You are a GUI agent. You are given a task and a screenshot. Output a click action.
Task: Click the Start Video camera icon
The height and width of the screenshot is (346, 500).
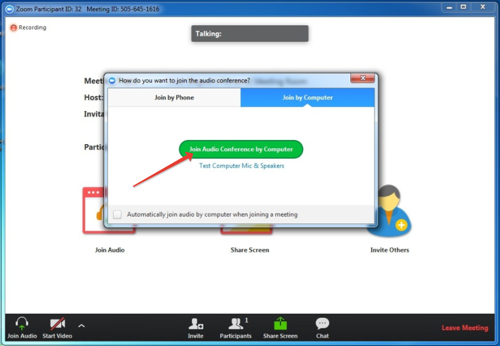coord(58,324)
